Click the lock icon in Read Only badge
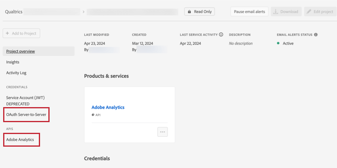 point(190,12)
